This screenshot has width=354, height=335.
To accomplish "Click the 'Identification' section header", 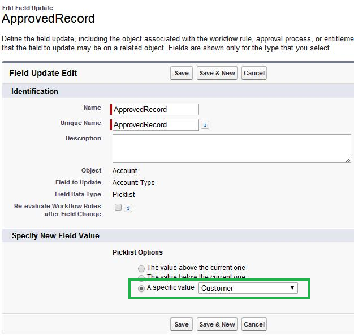I will click(x=34, y=91).
